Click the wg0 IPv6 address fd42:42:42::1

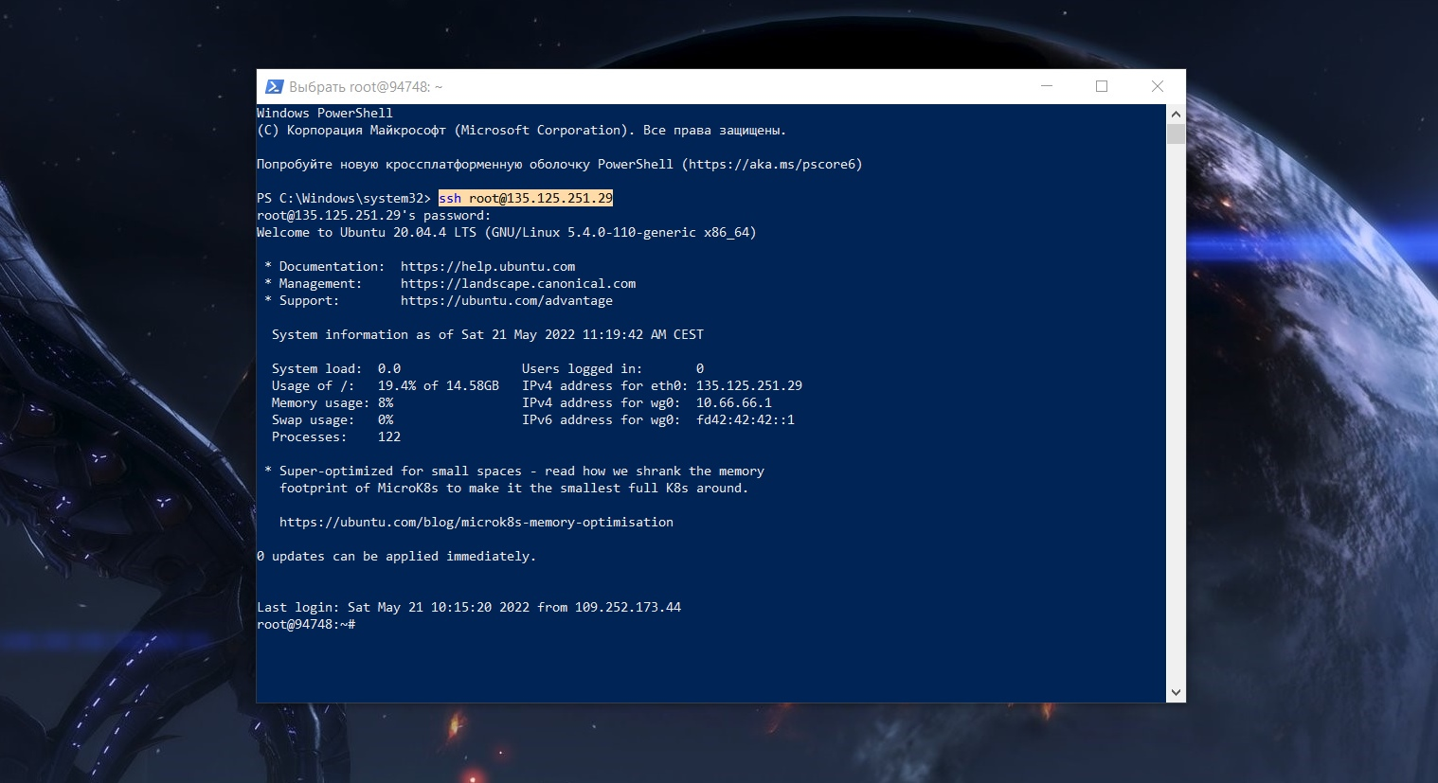pos(746,419)
